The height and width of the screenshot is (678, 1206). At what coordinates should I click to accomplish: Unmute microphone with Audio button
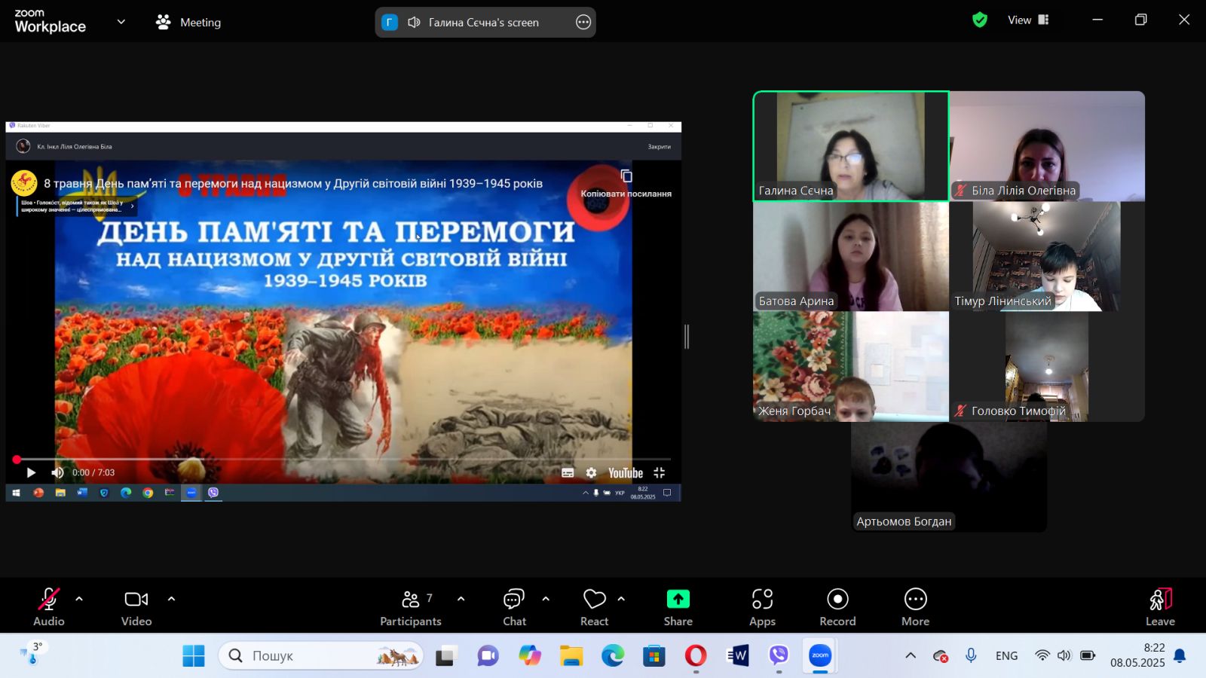(x=49, y=607)
